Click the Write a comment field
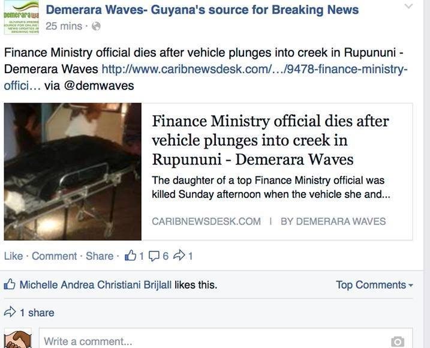 225,339
